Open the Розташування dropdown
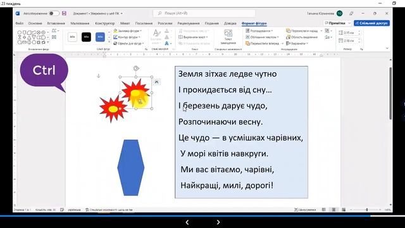The width and height of the screenshot is (405, 228). point(259,31)
